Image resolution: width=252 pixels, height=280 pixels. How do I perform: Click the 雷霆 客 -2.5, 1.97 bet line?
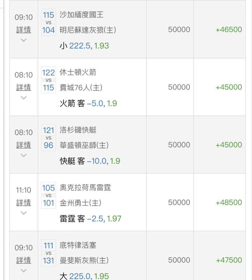pyautogui.click(x=90, y=219)
